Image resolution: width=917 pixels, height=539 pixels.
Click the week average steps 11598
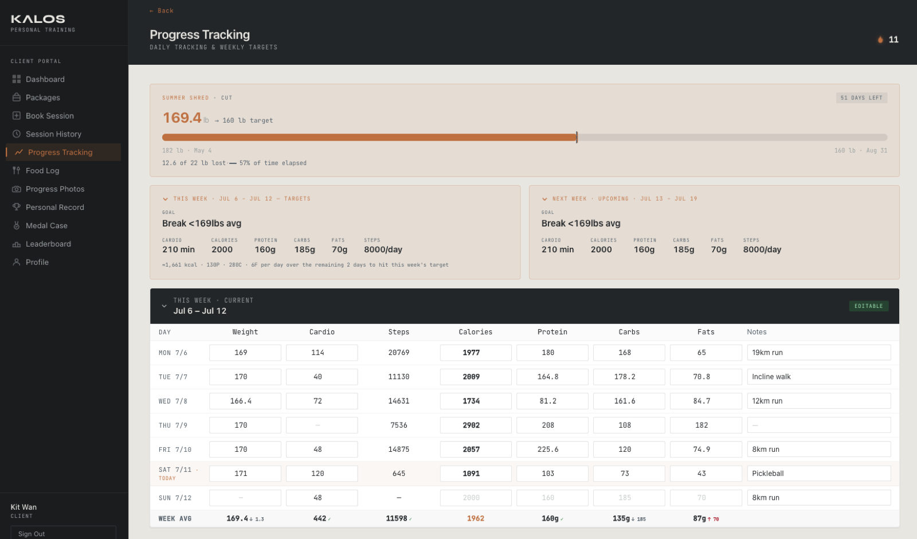[x=397, y=518]
